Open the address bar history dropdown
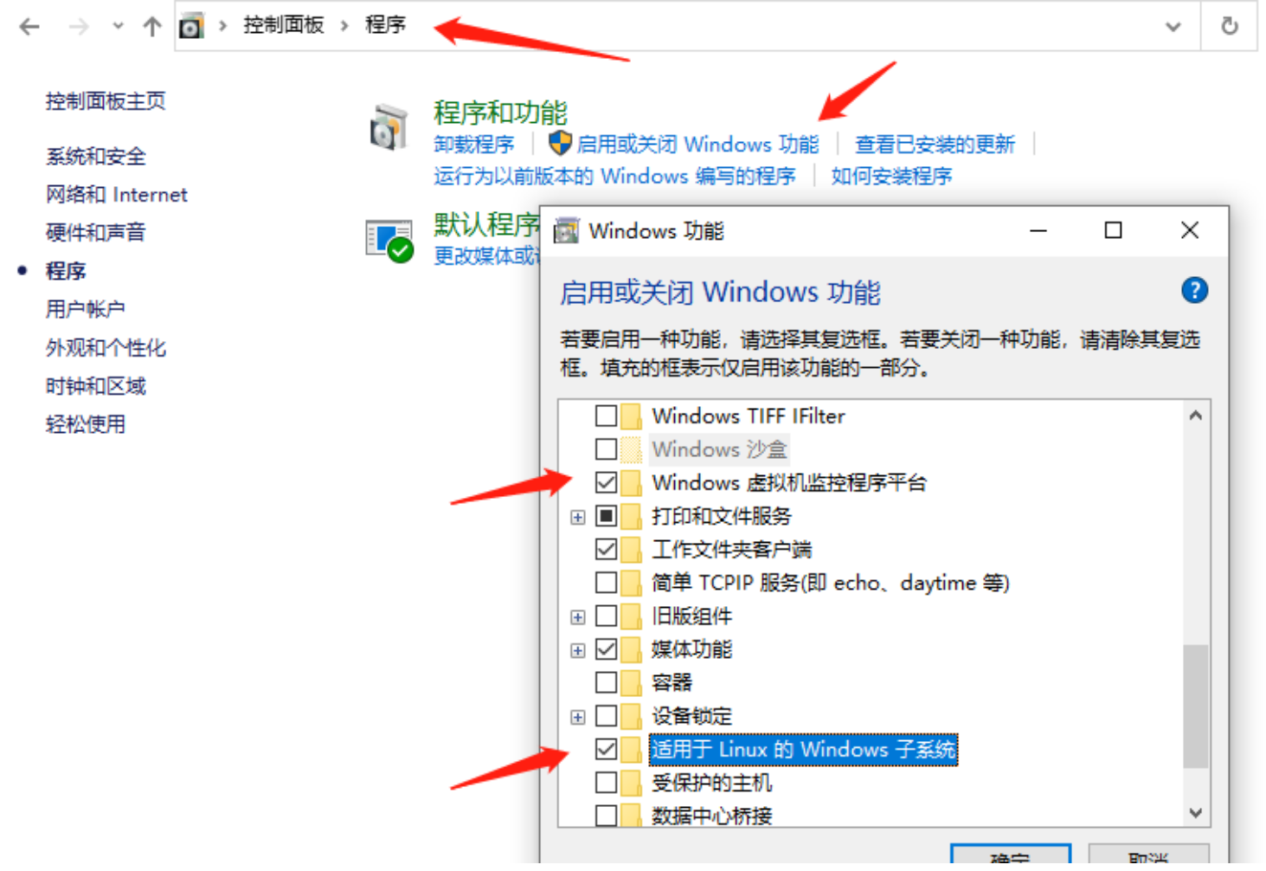The width and height of the screenshot is (1266, 871). point(1173,27)
